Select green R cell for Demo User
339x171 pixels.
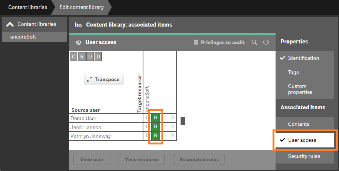pos(156,118)
